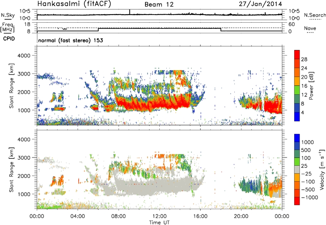Click red top segment of power colorbar

point(297,55)
